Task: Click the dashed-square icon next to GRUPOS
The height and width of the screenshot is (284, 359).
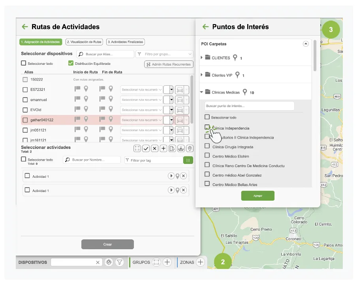Action: tap(156, 262)
